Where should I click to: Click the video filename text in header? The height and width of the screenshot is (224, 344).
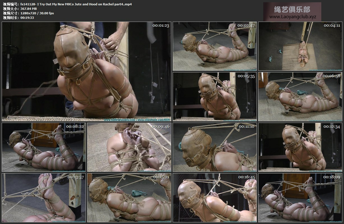(76, 4)
